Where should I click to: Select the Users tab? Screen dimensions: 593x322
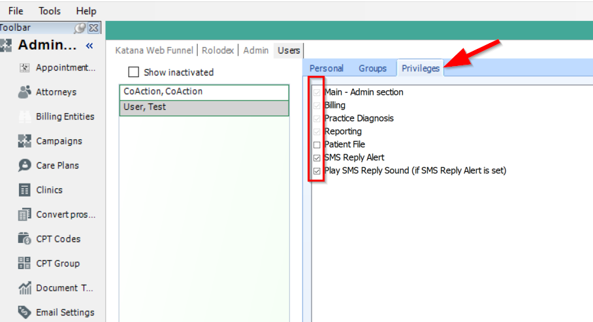point(289,50)
